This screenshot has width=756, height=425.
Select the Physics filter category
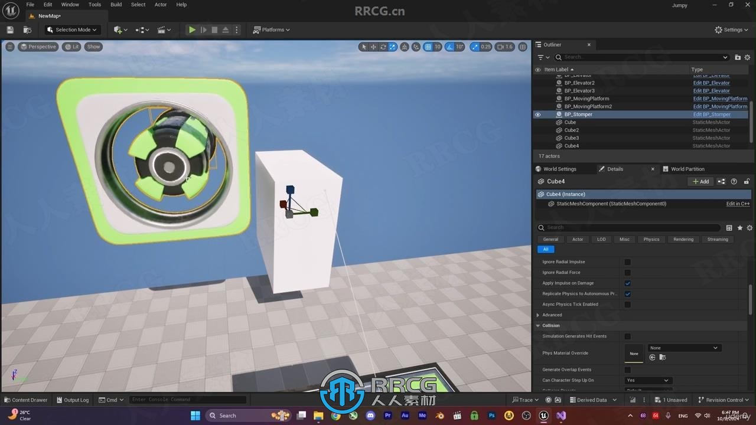[651, 239]
